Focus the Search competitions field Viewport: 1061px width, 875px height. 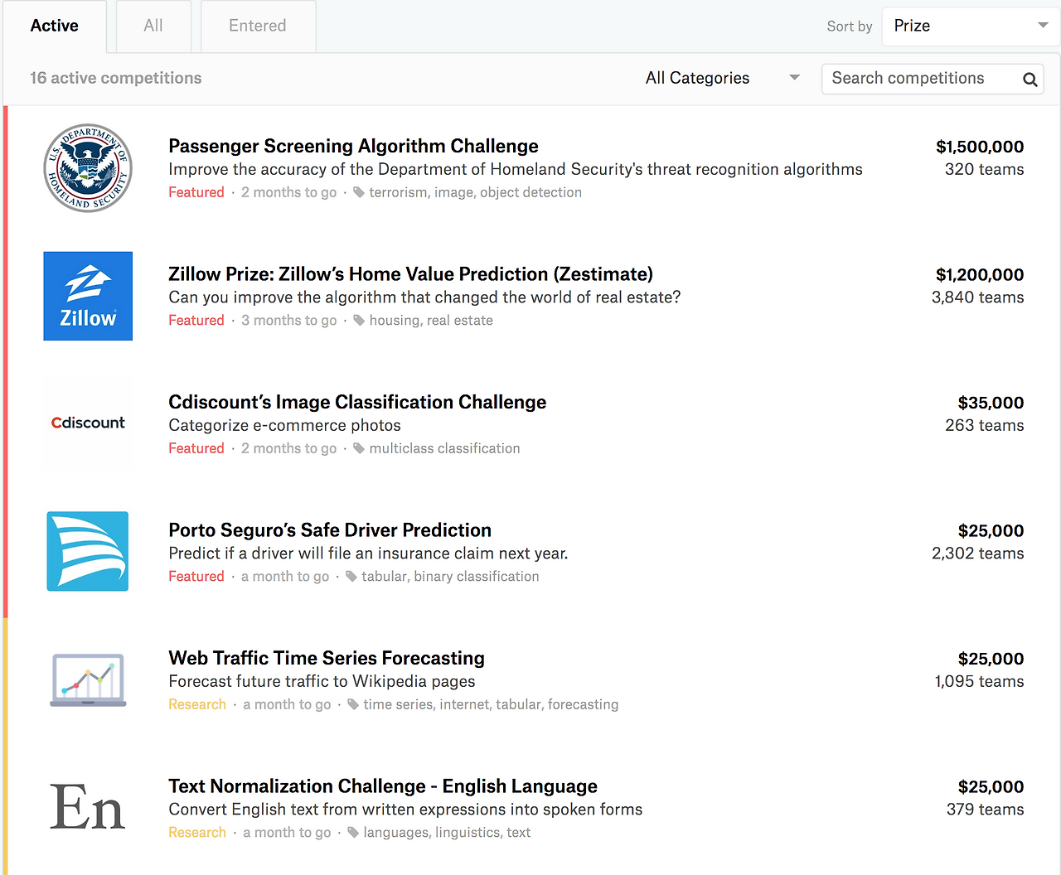[920, 79]
